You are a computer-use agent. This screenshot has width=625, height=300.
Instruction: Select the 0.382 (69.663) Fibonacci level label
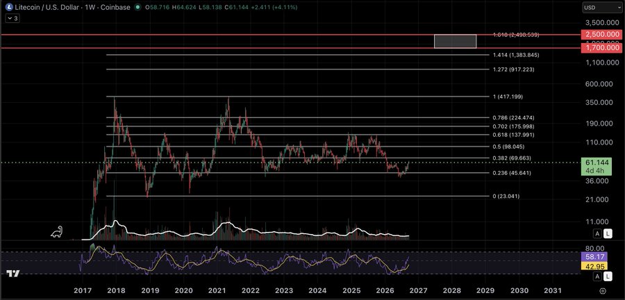tap(512, 158)
